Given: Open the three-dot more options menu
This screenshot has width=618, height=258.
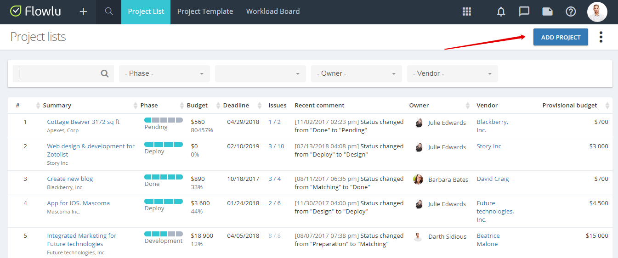Looking at the screenshot, I should tap(601, 37).
